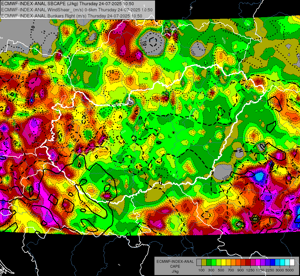Click the SBCAPE title line in header
Screen dimensions: 300x276
point(67,4)
